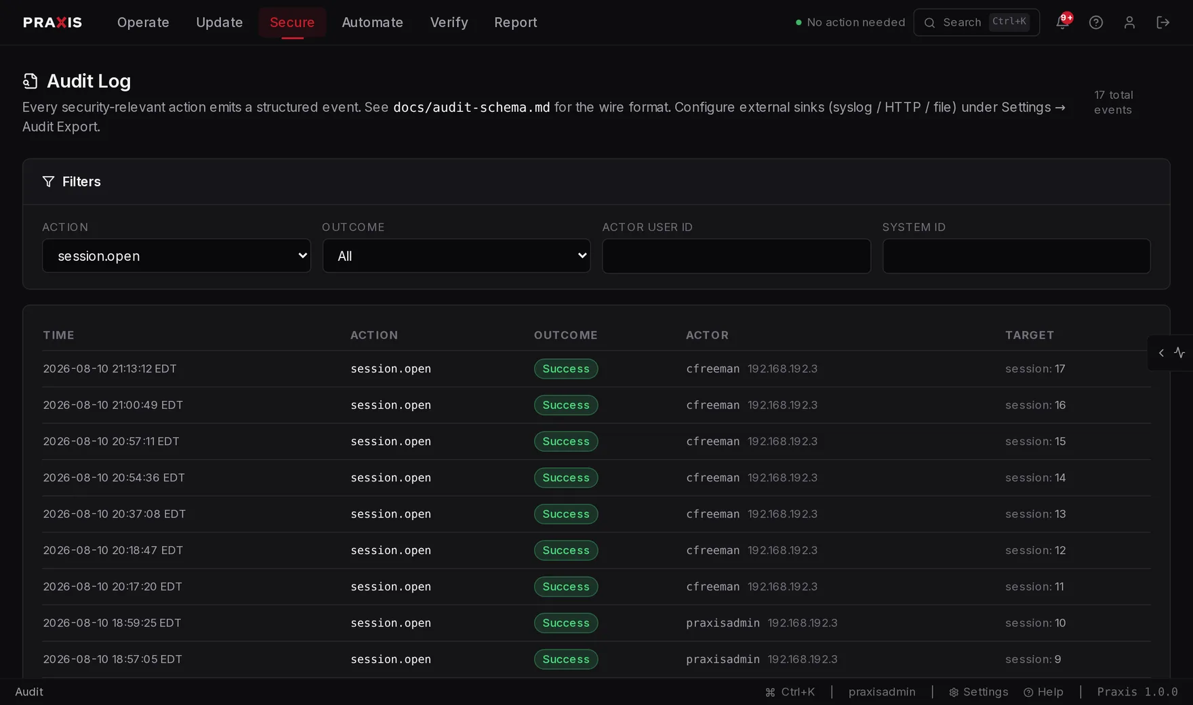Click the Filters heading
Image resolution: width=1193 pixels, height=705 pixels.
click(81, 181)
